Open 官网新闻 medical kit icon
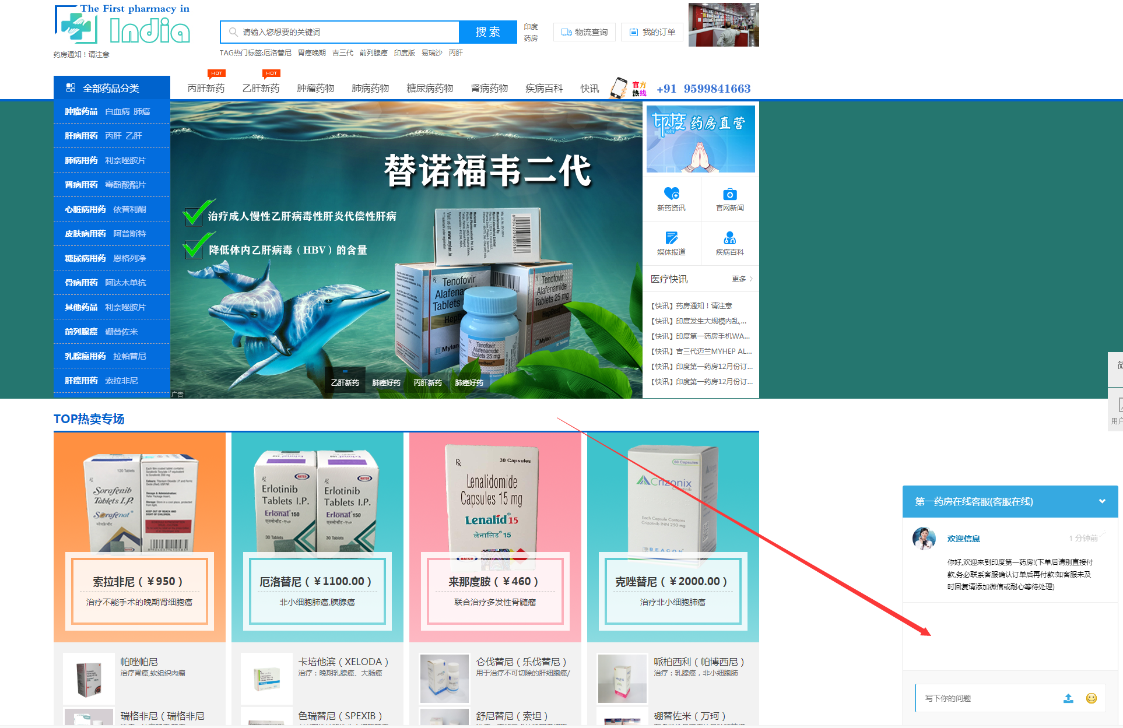Viewport: 1123px width, 728px height. (x=729, y=193)
